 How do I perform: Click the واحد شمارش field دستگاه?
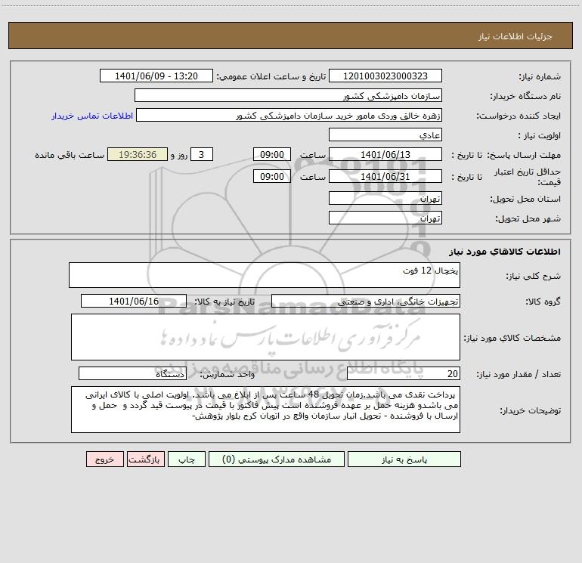click(x=132, y=373)
